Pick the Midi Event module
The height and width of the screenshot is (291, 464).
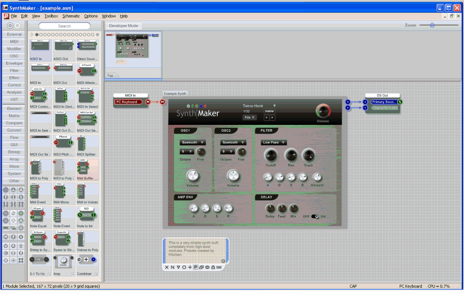tap(40, 194)
